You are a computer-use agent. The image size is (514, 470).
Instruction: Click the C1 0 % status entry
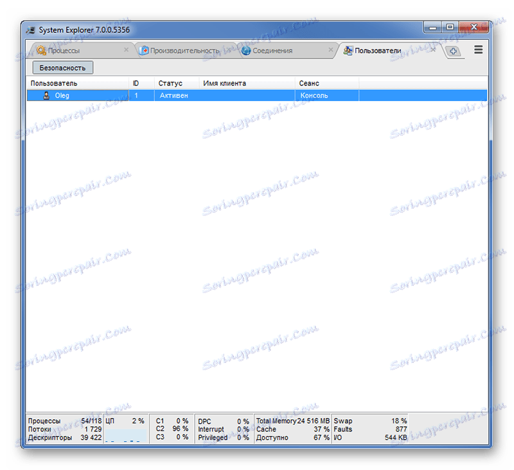172,420
